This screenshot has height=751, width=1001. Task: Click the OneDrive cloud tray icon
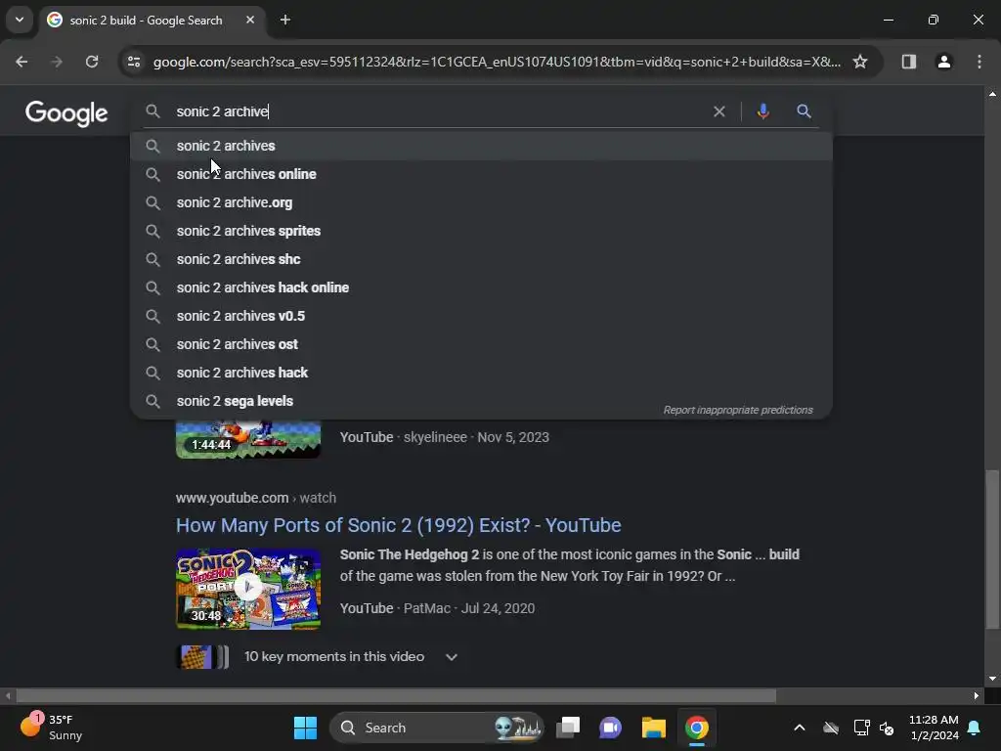coord(831,728)
